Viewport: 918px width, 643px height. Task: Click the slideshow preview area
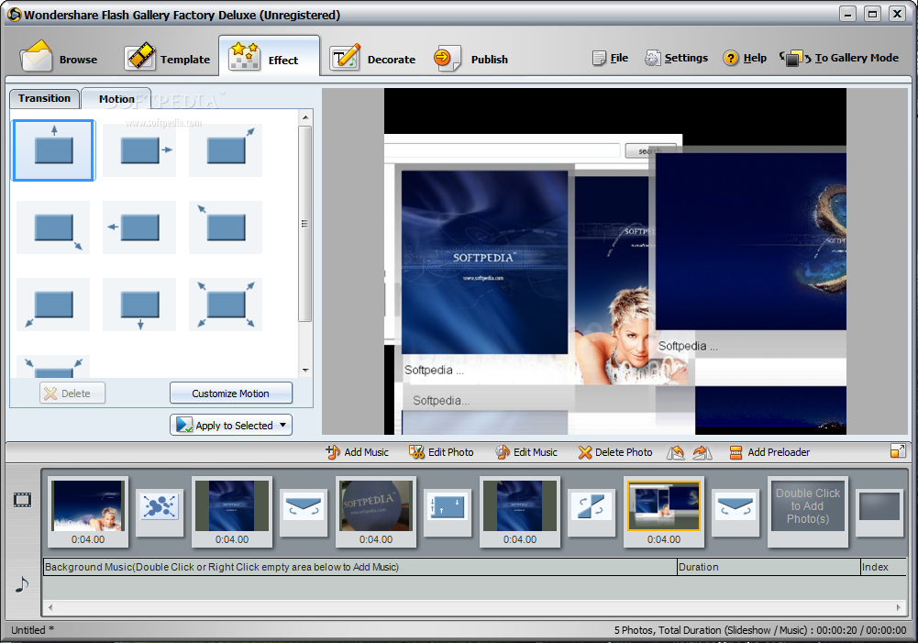click(x=614, y=261)
